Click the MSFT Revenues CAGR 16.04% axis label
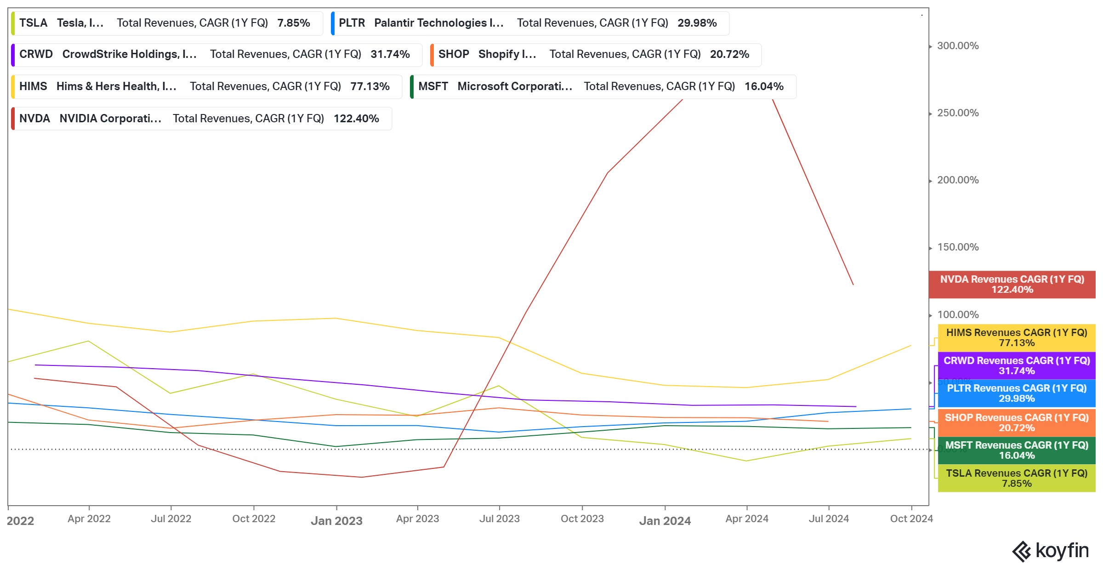This screenshot has height=570, width=1103. tap(1017, 450)
